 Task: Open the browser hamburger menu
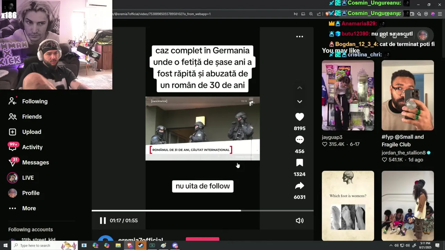[440, 14]
